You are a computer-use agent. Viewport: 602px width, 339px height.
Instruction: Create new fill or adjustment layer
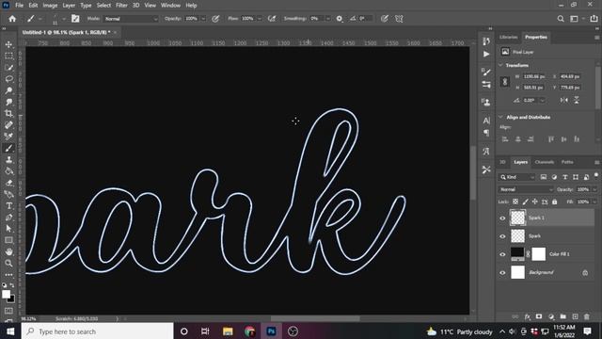tap(551, 316)
